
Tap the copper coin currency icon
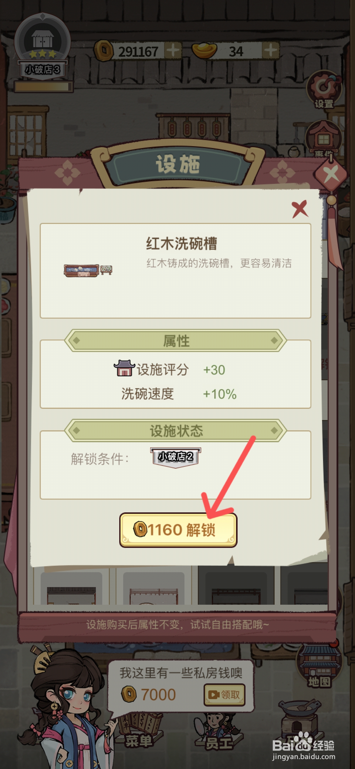(103, 50)
